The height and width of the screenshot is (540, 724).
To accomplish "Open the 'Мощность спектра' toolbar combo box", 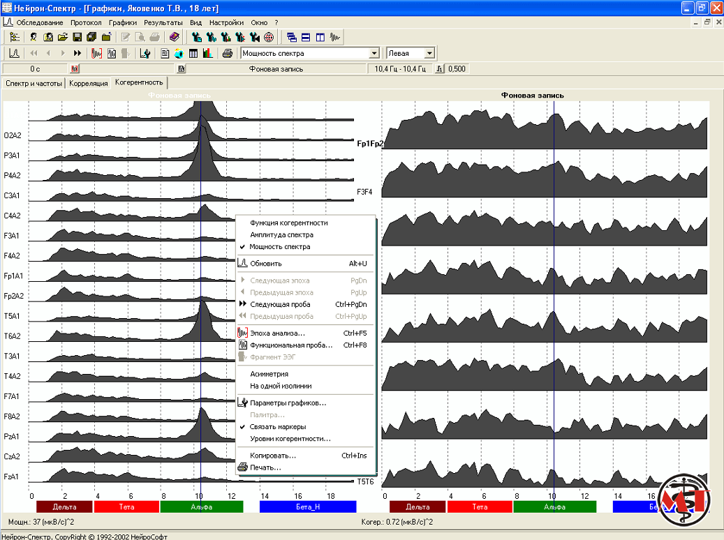I will [x=310, y=53].
